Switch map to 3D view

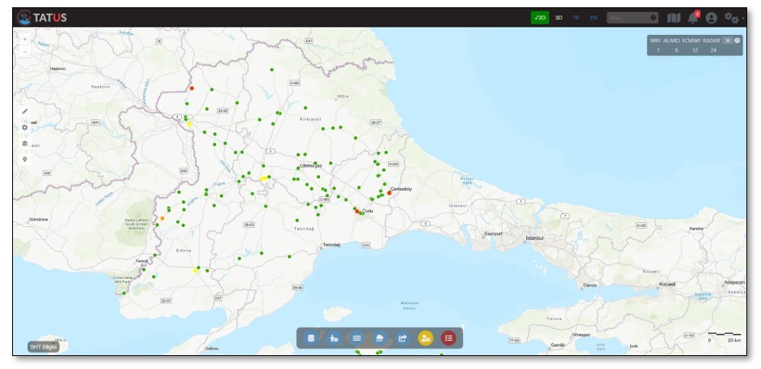(559, 17)
